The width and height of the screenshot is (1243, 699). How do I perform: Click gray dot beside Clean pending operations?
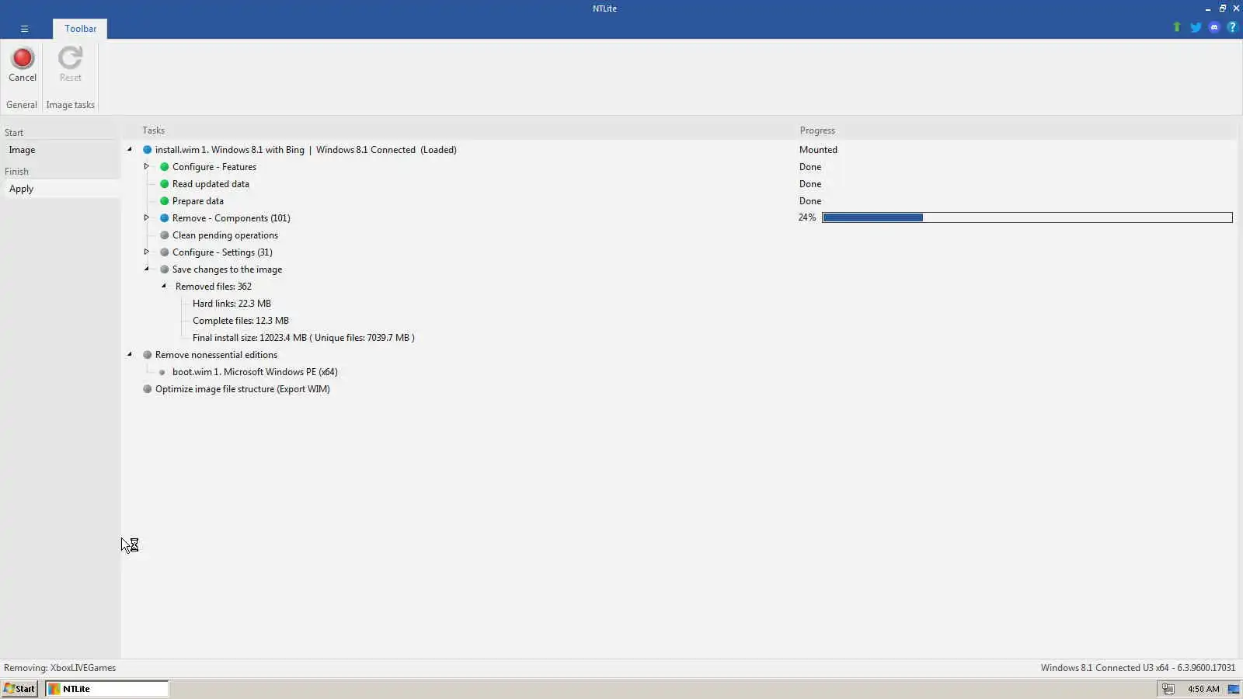(x=164, y=235)
